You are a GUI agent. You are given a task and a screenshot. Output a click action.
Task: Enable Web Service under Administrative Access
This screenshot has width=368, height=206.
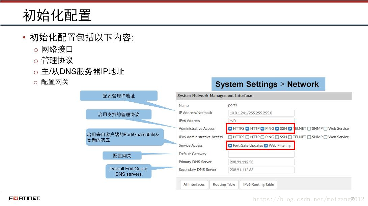325,129
